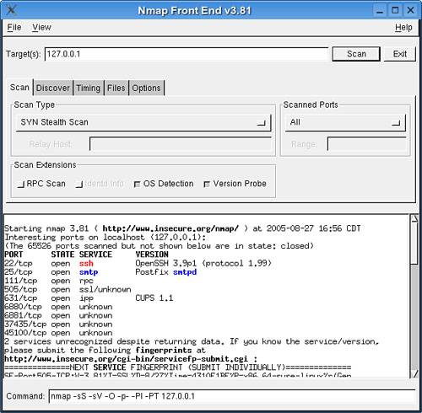Open the View menu
This screenshot has width=422, height=413.
(x=41, y=27)
